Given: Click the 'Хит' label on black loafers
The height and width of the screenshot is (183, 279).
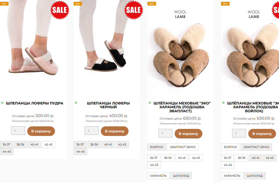Looking at the screenshot, I should [78, 4].
